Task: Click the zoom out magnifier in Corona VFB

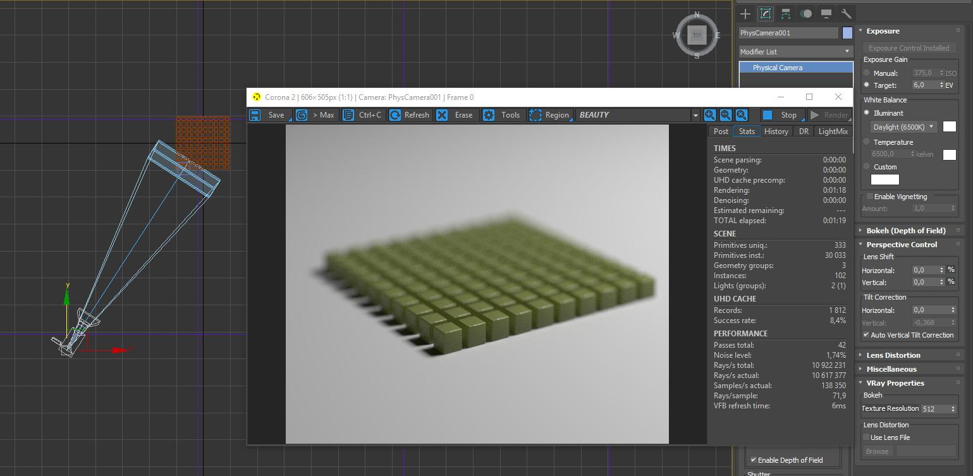Action: pos(726,115)
